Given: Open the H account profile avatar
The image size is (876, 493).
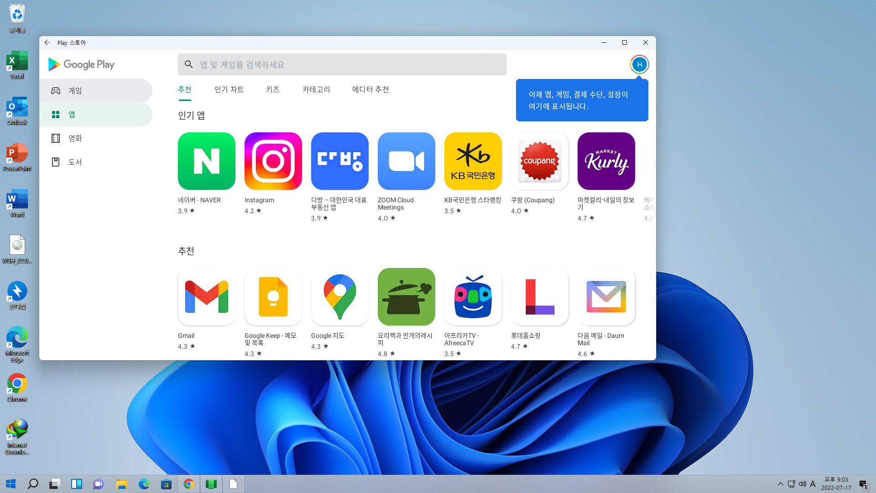Looking at the screenshot, I should [x=639, y=64].
